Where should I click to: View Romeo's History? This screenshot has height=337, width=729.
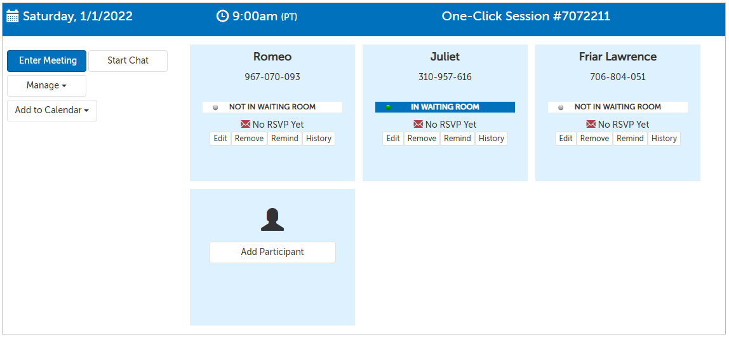pos(318,139)
